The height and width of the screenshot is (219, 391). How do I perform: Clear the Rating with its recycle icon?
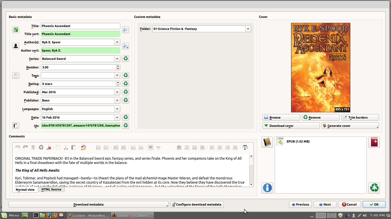[125, 84]
